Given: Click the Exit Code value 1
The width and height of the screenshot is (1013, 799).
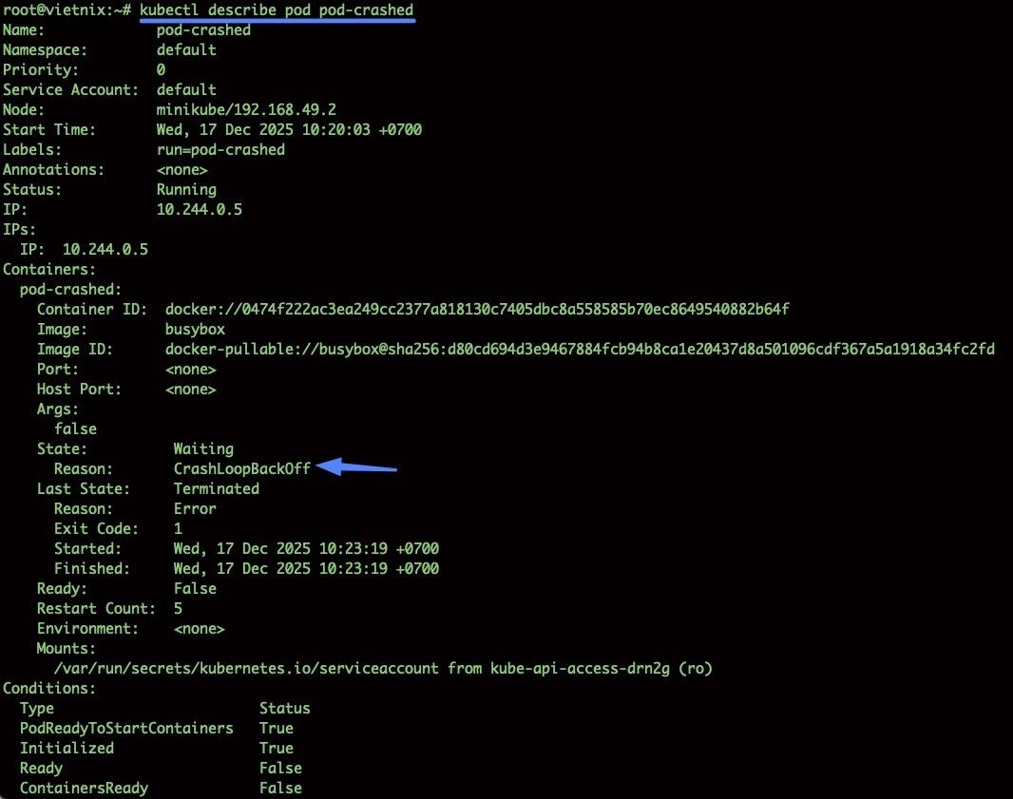Looking at the screenshot, I should [178, 528].
